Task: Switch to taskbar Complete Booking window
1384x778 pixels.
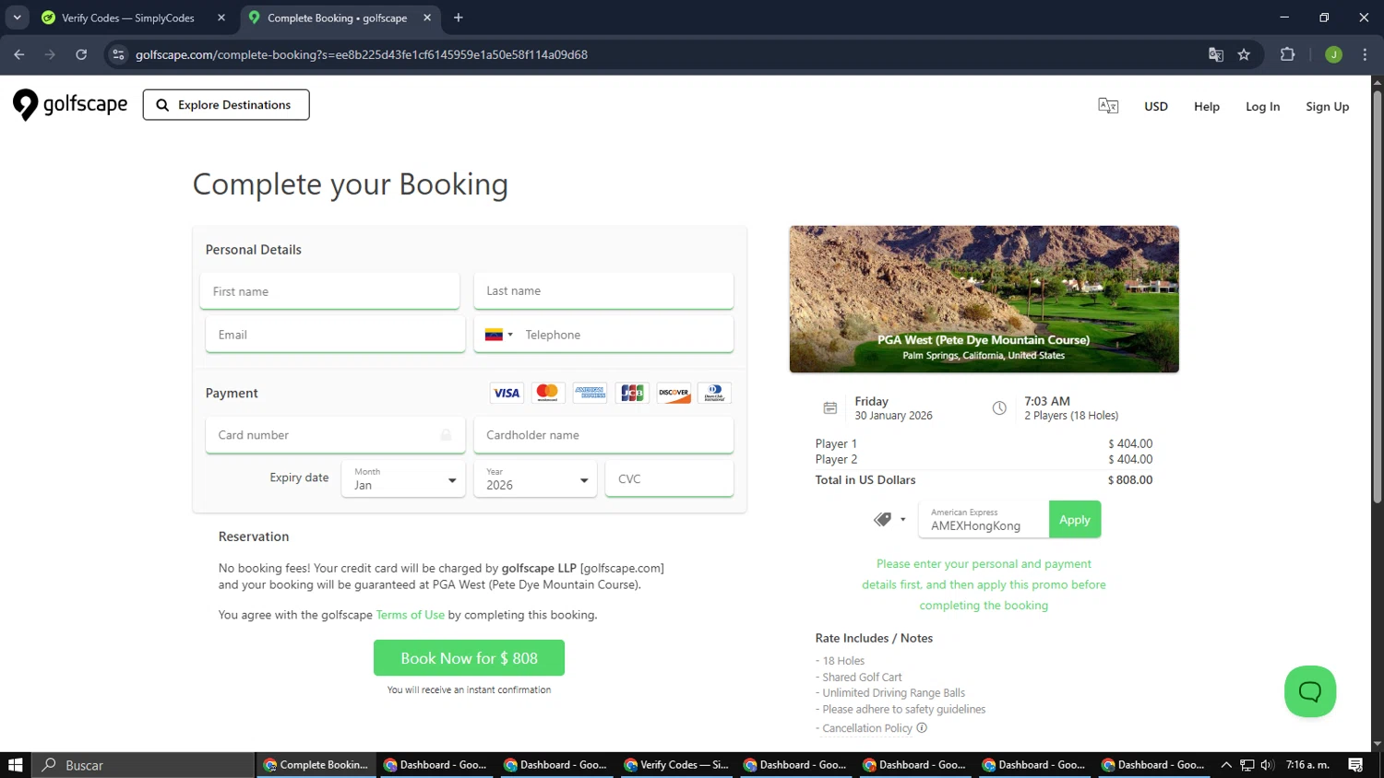Action: 316,765
